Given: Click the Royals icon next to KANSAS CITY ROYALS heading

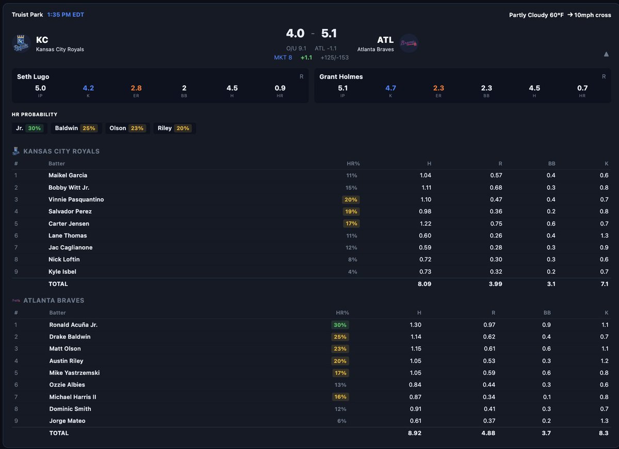Looking at the screenshot, I should point(16,151).
